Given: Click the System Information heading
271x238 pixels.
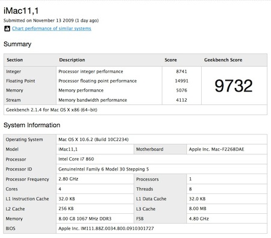Looking at the screenshot, I should tap(32, 125).
